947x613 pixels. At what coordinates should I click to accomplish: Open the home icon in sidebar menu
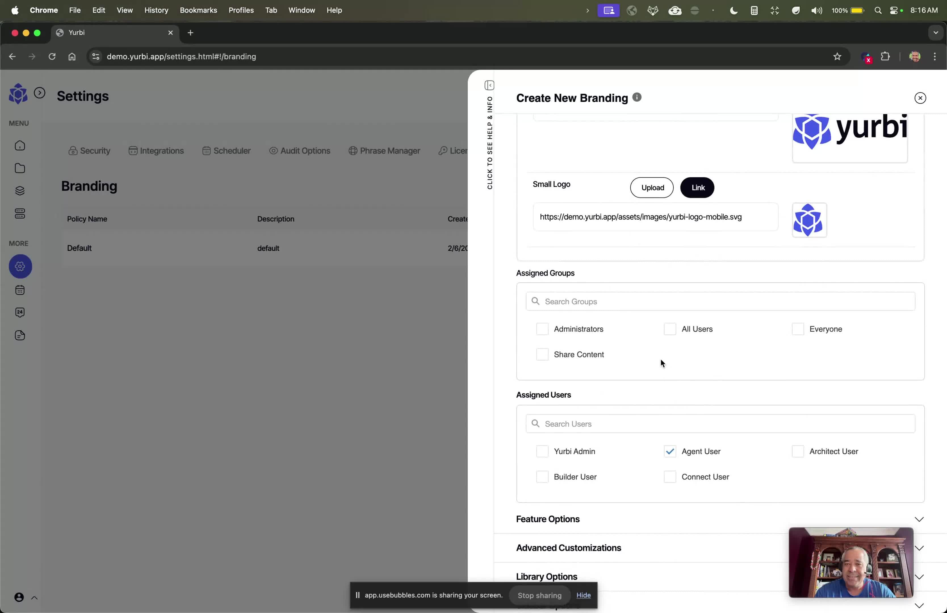(x=20, y=146)
